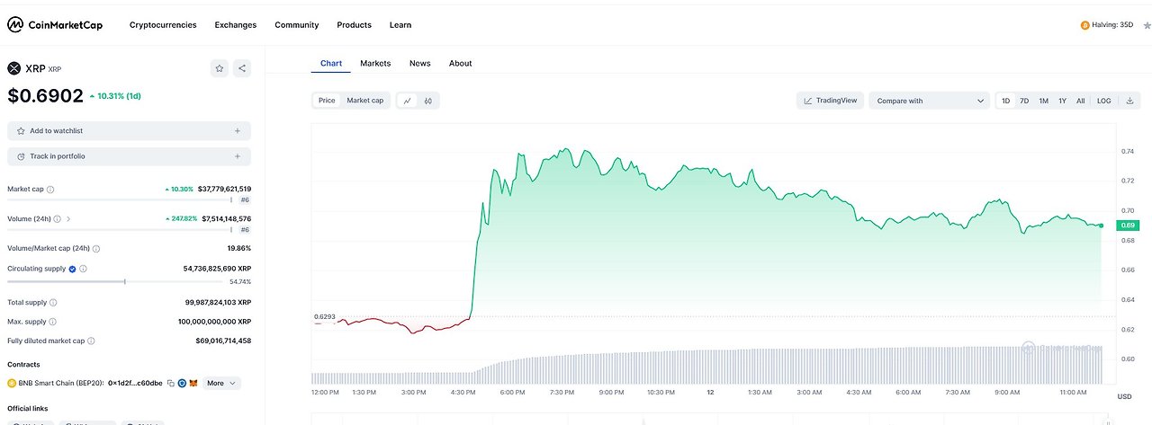Copy the BNB Smart Chain contract address
The image size is (1152, 425).
(171, 383)
